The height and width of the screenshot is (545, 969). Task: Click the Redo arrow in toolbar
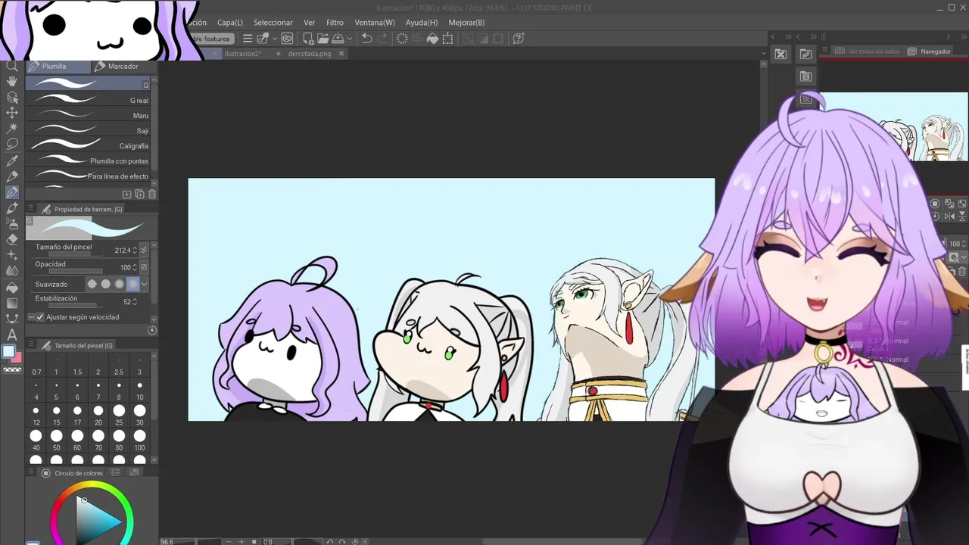(382, 39)
